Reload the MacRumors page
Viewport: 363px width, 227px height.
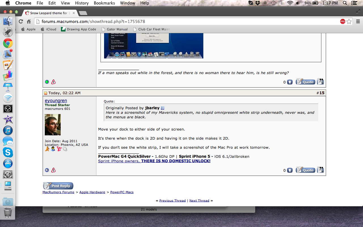point(21,22)
